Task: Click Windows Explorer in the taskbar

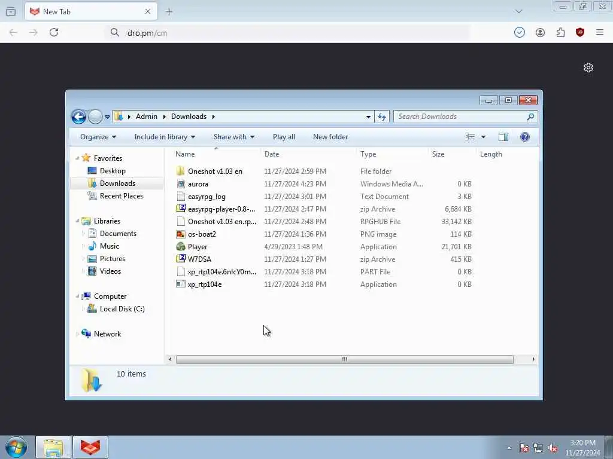Action: 53,447
